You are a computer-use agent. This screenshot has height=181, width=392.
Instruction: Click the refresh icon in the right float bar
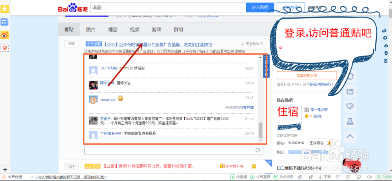[350, 77]
